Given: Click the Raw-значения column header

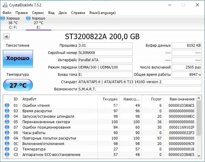Looking at the screenshot, I should point(180,99).
